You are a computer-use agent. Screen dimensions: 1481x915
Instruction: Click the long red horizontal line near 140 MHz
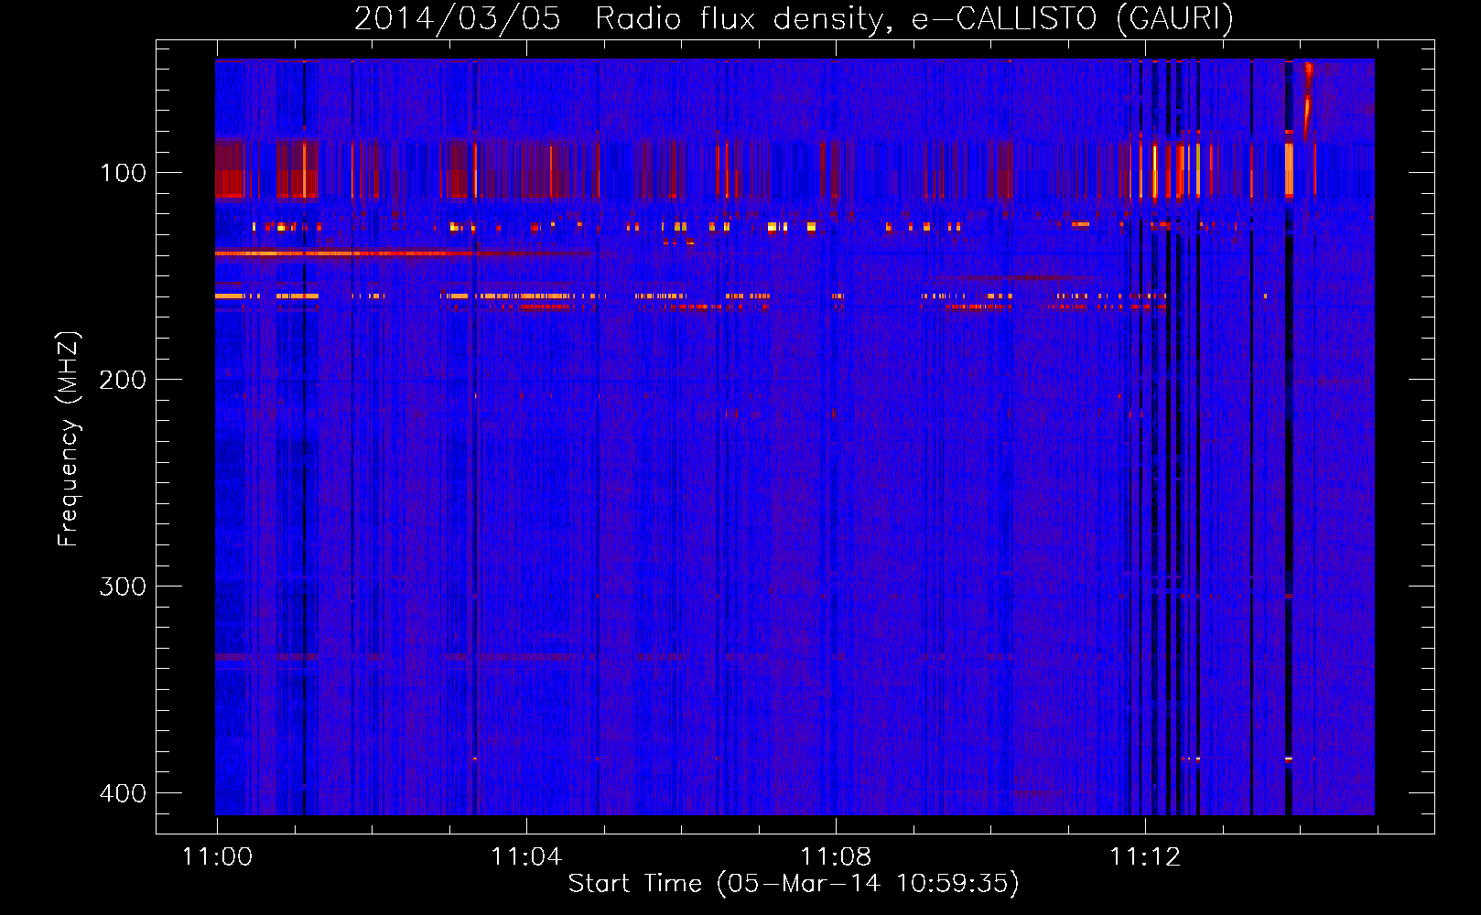click(x=403, y=253)
